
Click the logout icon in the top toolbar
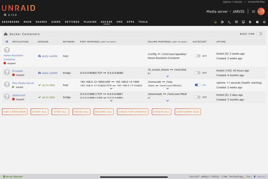pos(222,22)
